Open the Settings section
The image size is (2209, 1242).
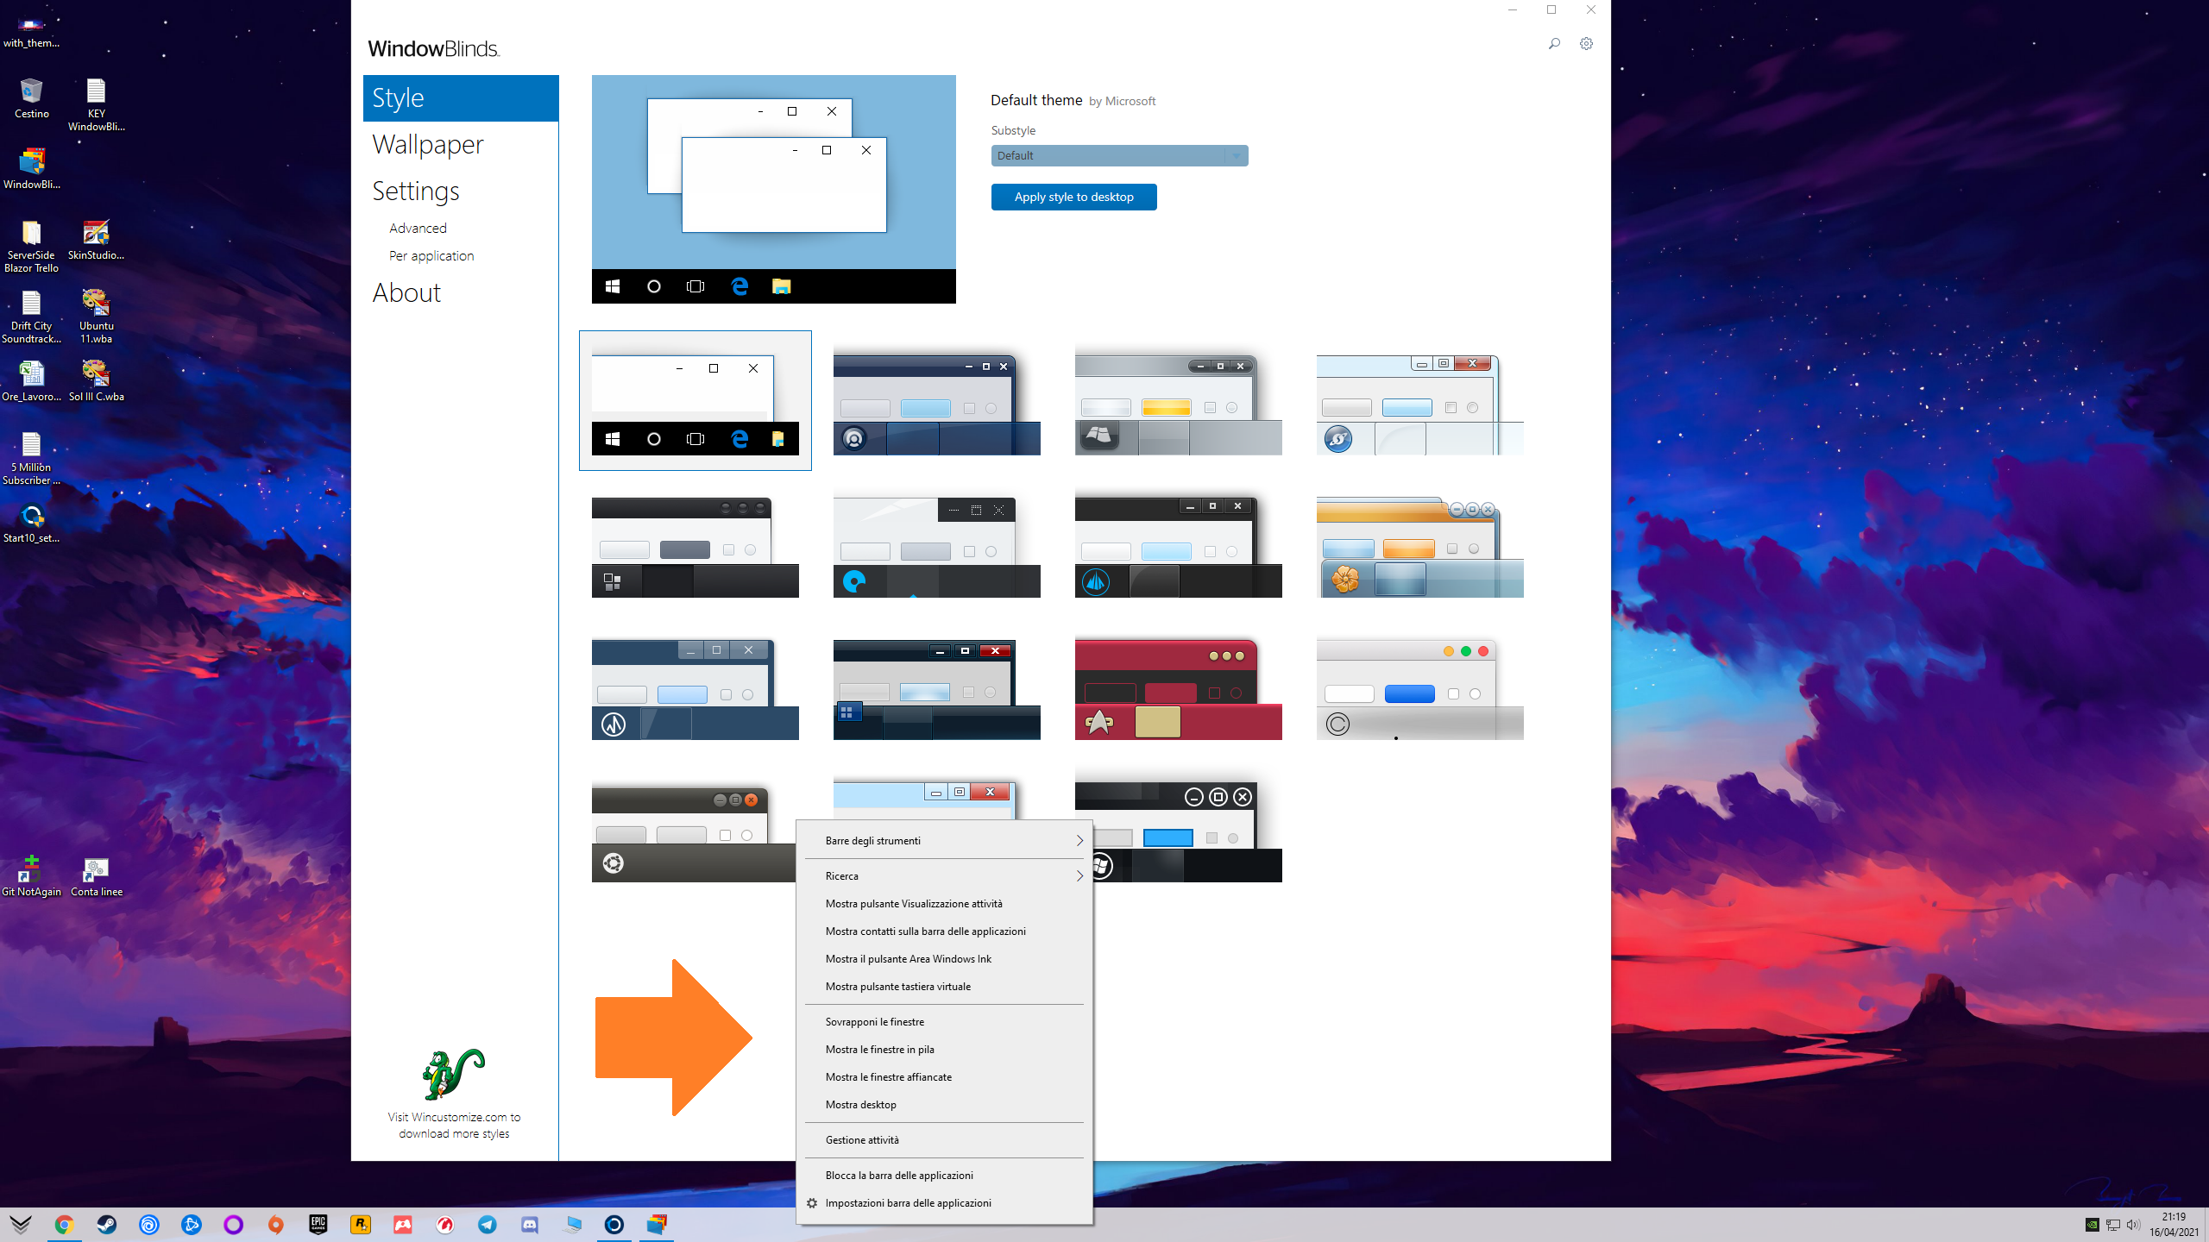415,191
